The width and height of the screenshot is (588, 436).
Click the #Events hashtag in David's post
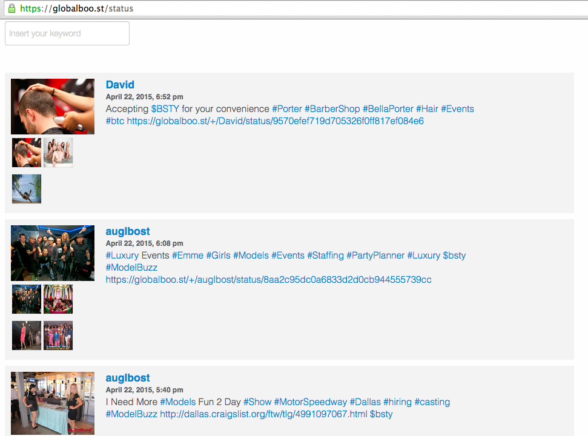(x=457, y=109)
